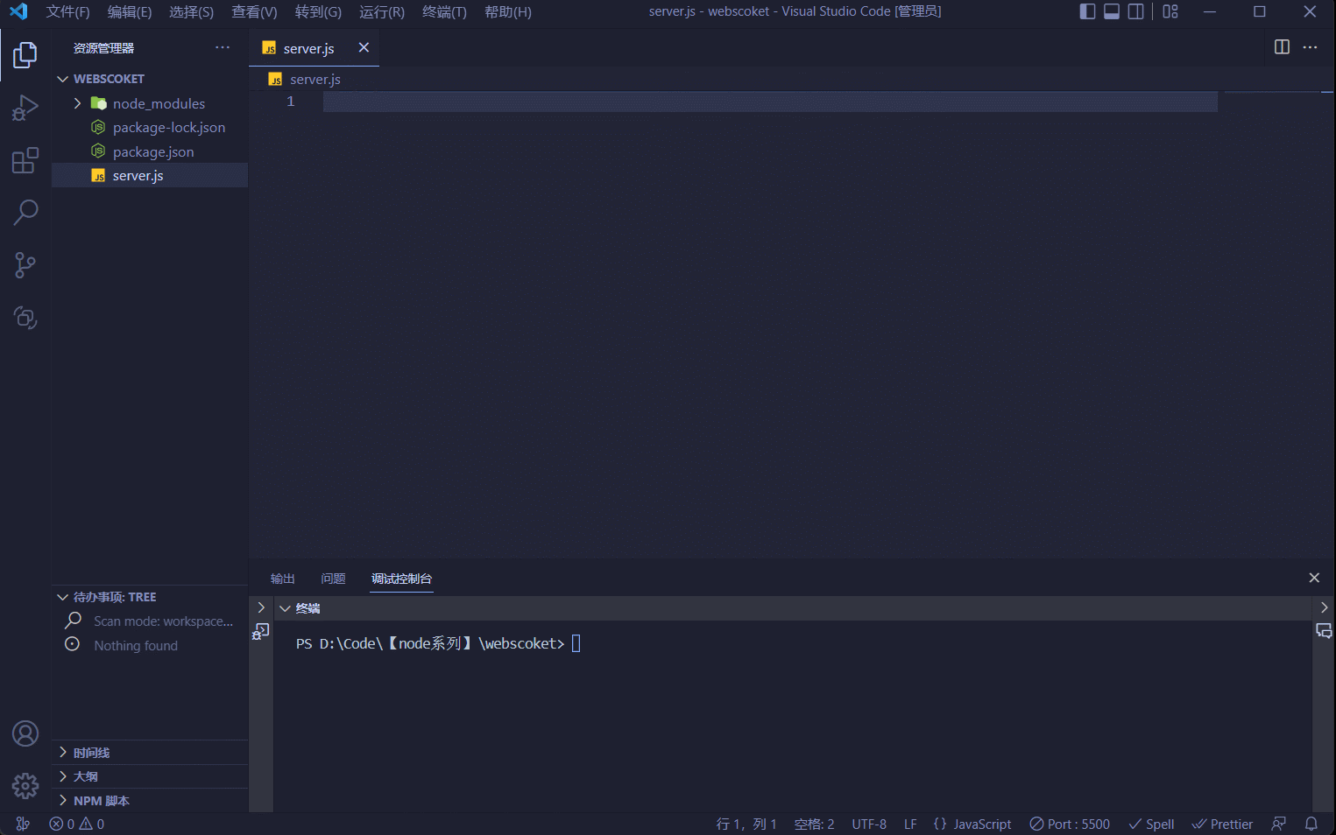Open the 终端(T) menu
Viewport: 1336px width, 835px height.
click(443, 11)
